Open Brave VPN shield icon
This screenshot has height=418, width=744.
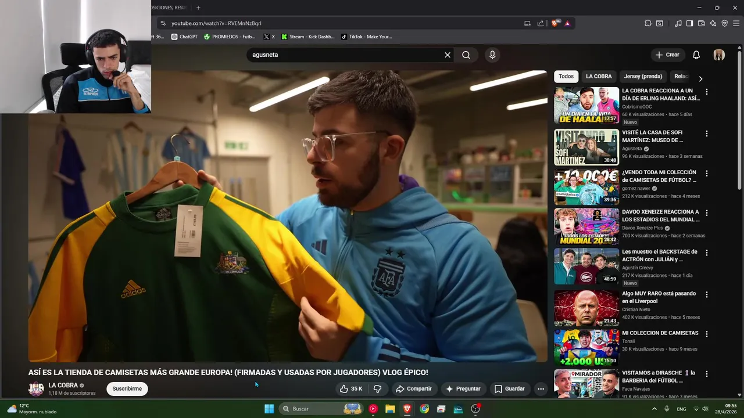tap(724, 23)
